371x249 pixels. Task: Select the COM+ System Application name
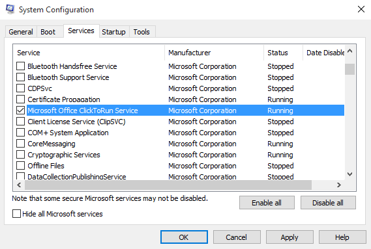[68, 133]
